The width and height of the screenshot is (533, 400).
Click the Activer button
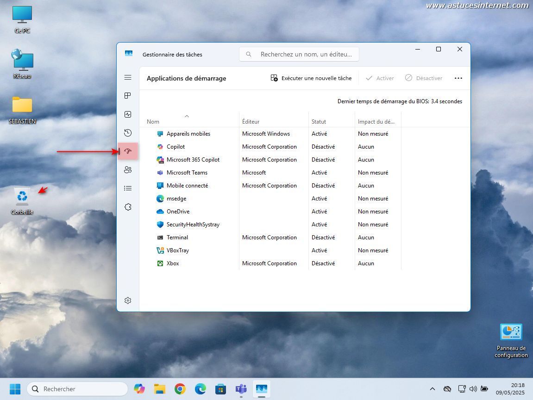click(380, 78)
